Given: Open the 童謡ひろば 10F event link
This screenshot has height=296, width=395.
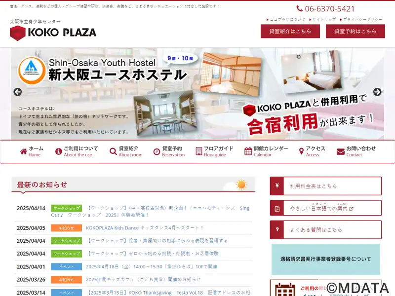Looking at the screenshot, I should point(152,266).
